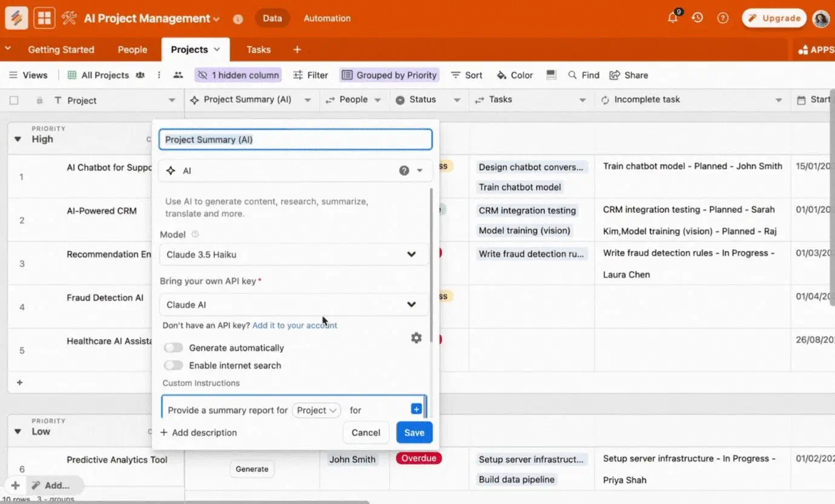Screen dimensions: 835x504
Task: Enable the Generate automatically toggle
Action: tap(173, 347)
